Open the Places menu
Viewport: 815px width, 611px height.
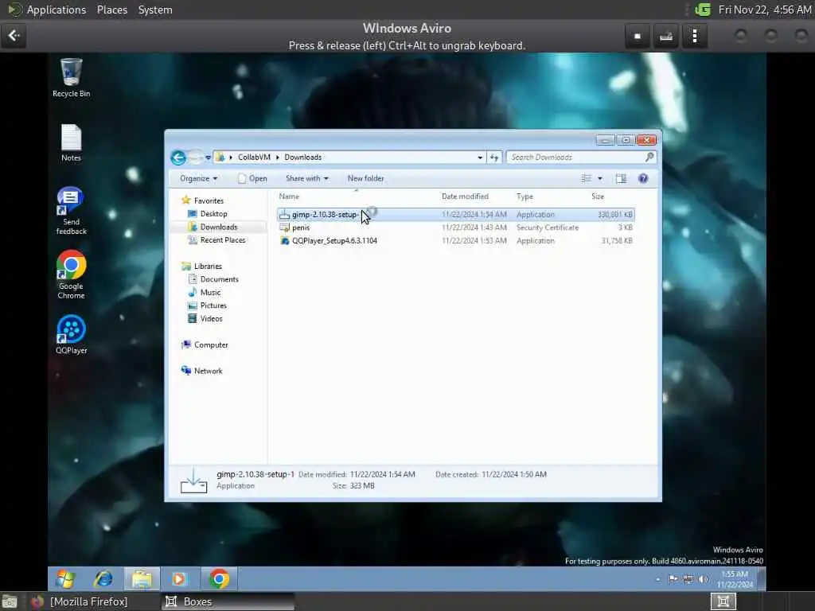click(x=111, y=10)
